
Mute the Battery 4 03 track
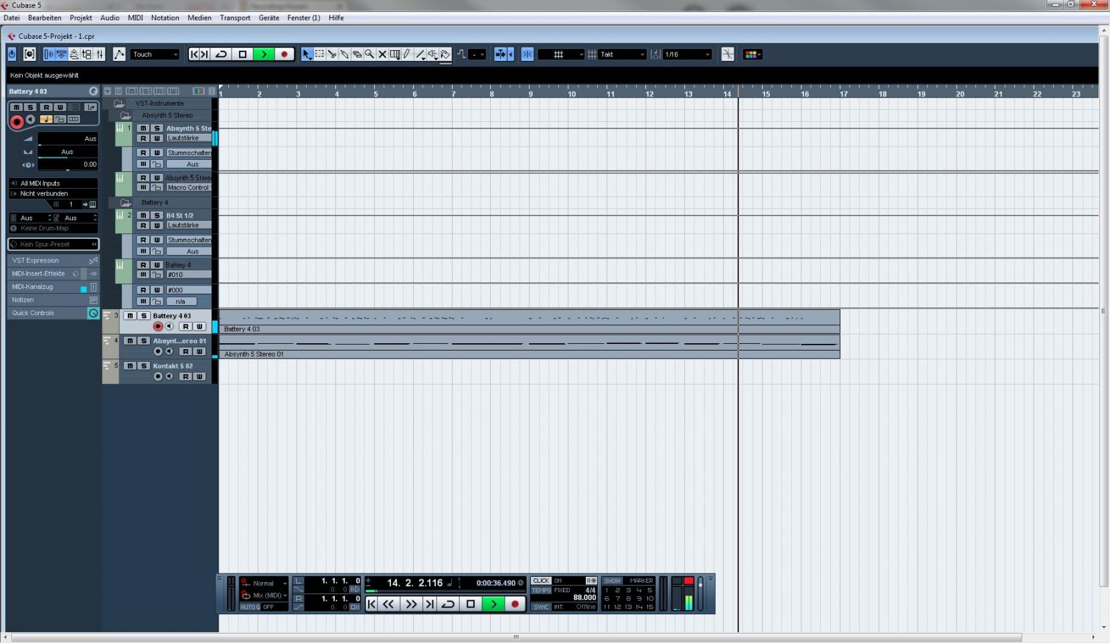(x=131, y=316)
